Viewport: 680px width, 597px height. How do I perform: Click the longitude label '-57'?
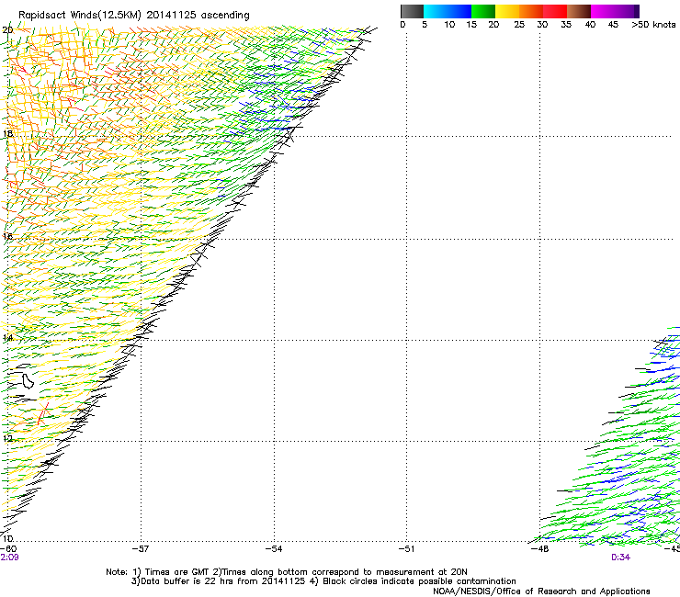(141, 548)
